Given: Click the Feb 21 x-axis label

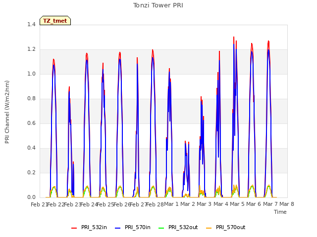Looking at the screenshot, I should (39, 204).
